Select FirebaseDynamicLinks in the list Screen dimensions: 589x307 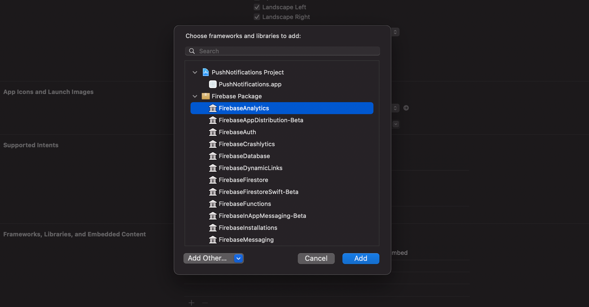(x=250, y=168)
